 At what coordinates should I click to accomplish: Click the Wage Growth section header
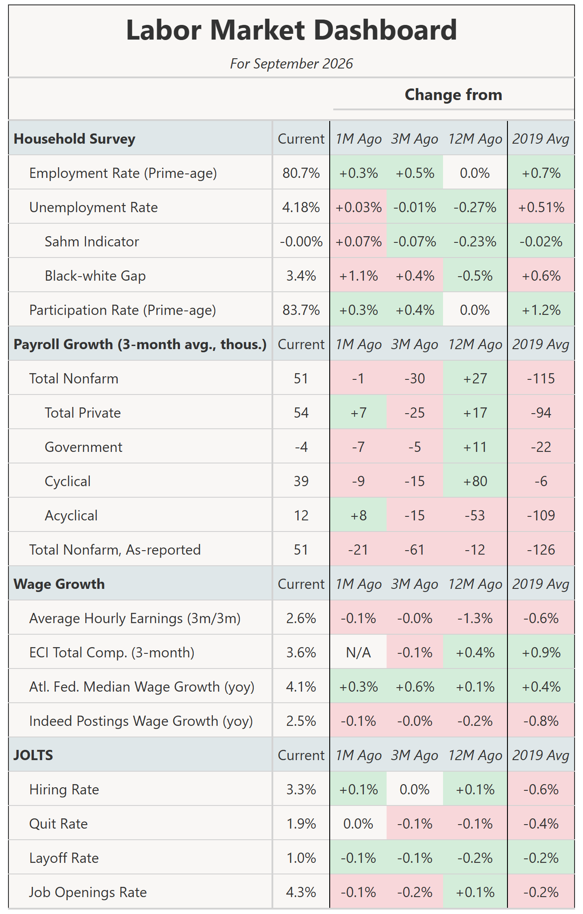tap(59, 584)
